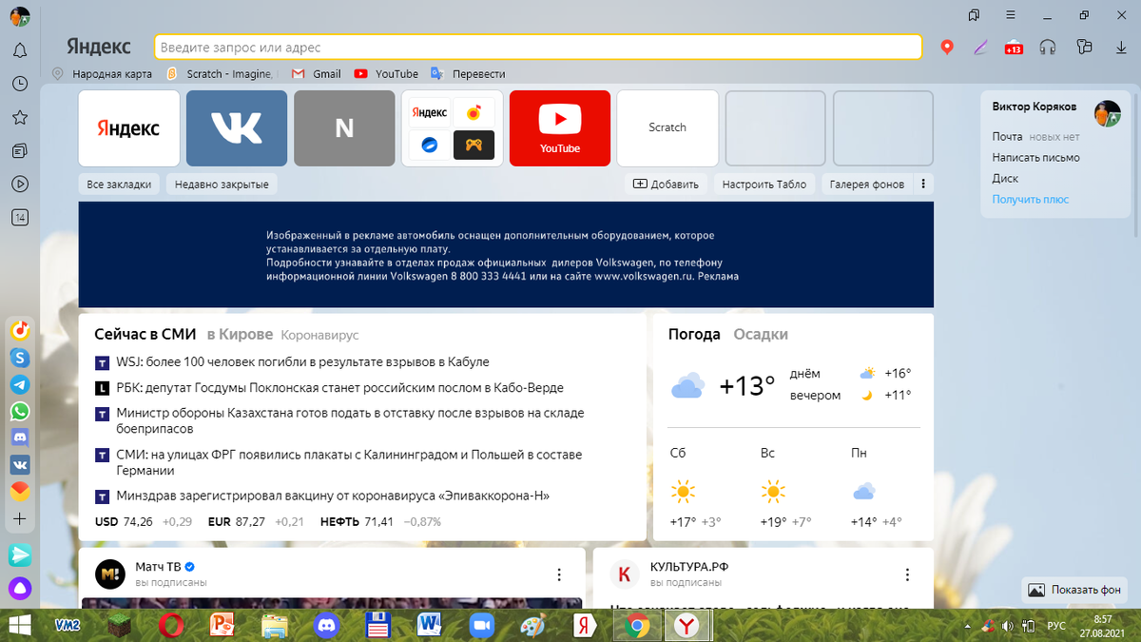1141x642 pixels.
Task: Click inside the address search bar
Action: pyautogui.click(x=538, y=46)
